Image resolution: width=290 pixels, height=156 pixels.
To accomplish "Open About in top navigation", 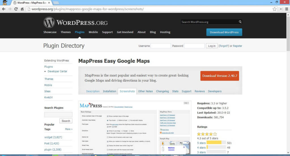I will (142, 32).
